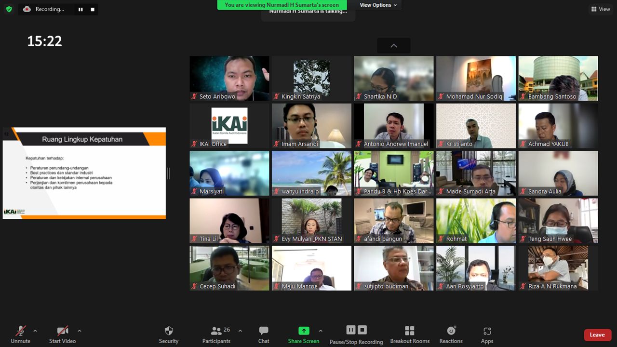Select Cecep Suhadi's video tile
The image size is (617, 347).
pyautogui.click(x=229, y=268)
